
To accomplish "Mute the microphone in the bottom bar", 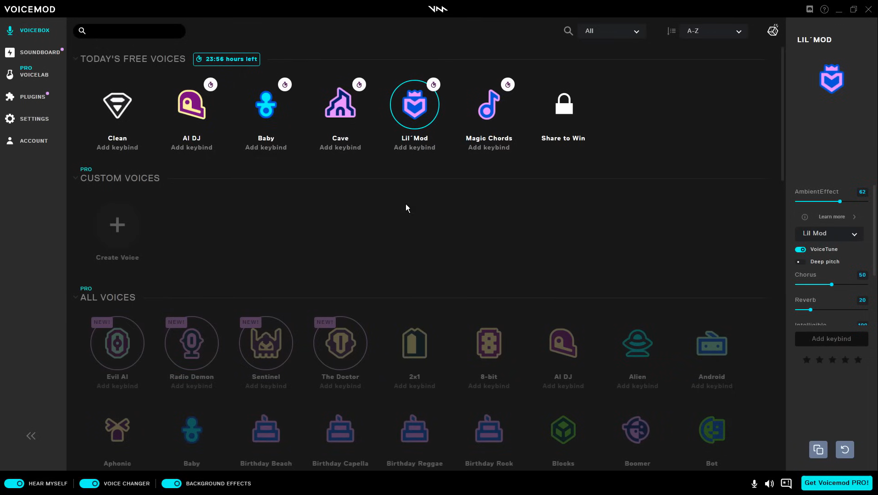I will pyautogui.click(x=754, y=484).
